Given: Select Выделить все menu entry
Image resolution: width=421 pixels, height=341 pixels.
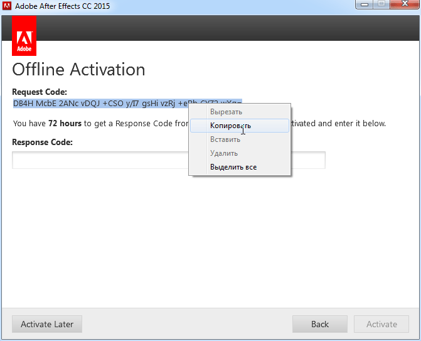Looking at the screenshot, I should 240,167.
